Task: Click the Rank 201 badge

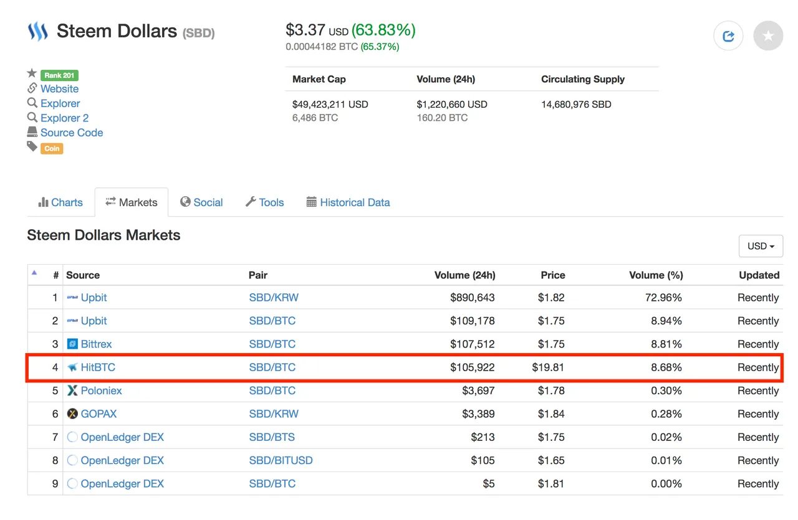Action: click(x=60, y=75)
